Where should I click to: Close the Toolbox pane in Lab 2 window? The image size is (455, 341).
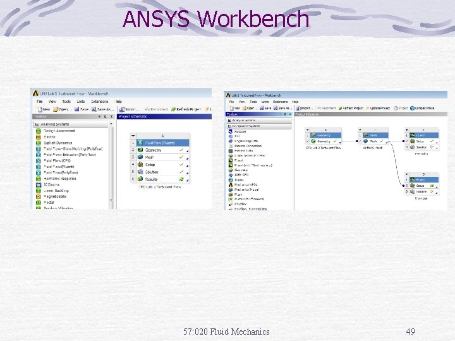point(289,114)
